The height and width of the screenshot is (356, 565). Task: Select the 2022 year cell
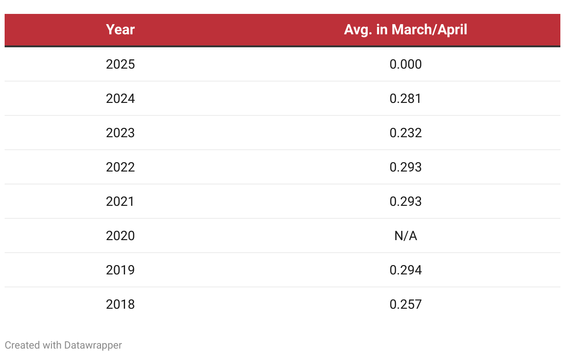120,167
